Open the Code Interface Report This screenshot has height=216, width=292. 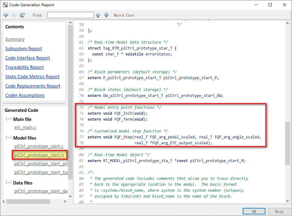point(27,58)
